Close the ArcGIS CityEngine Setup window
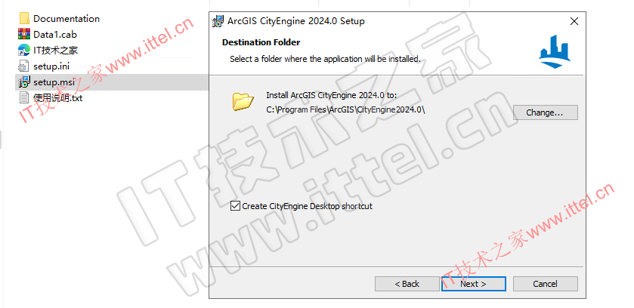 (574, 21)
